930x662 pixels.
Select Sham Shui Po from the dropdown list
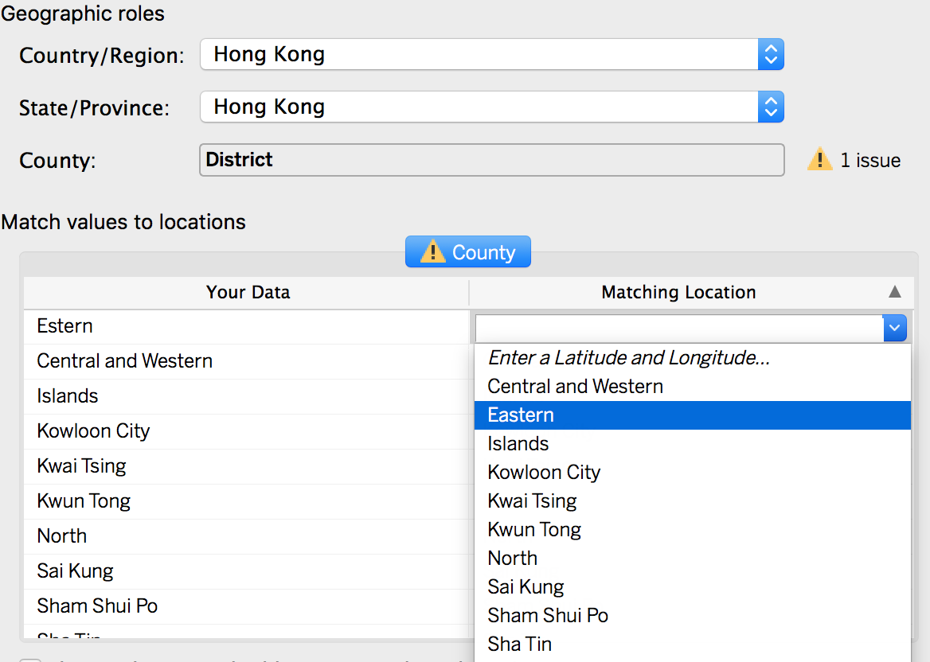pos(548,616)
